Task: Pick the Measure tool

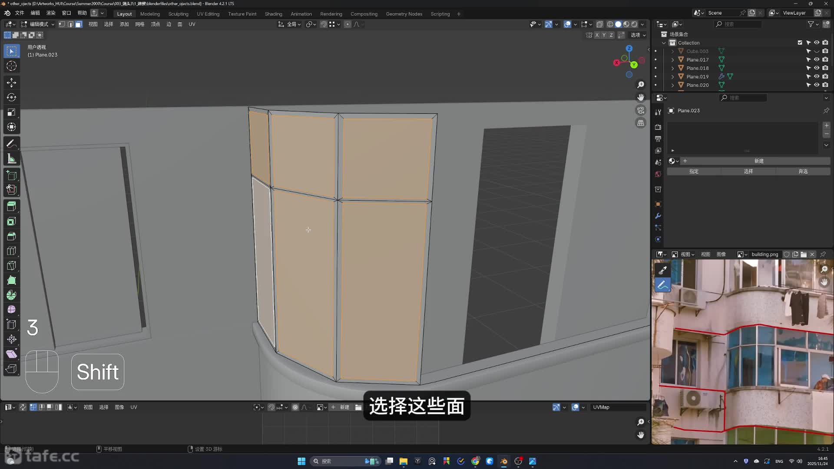Action: 12,159
